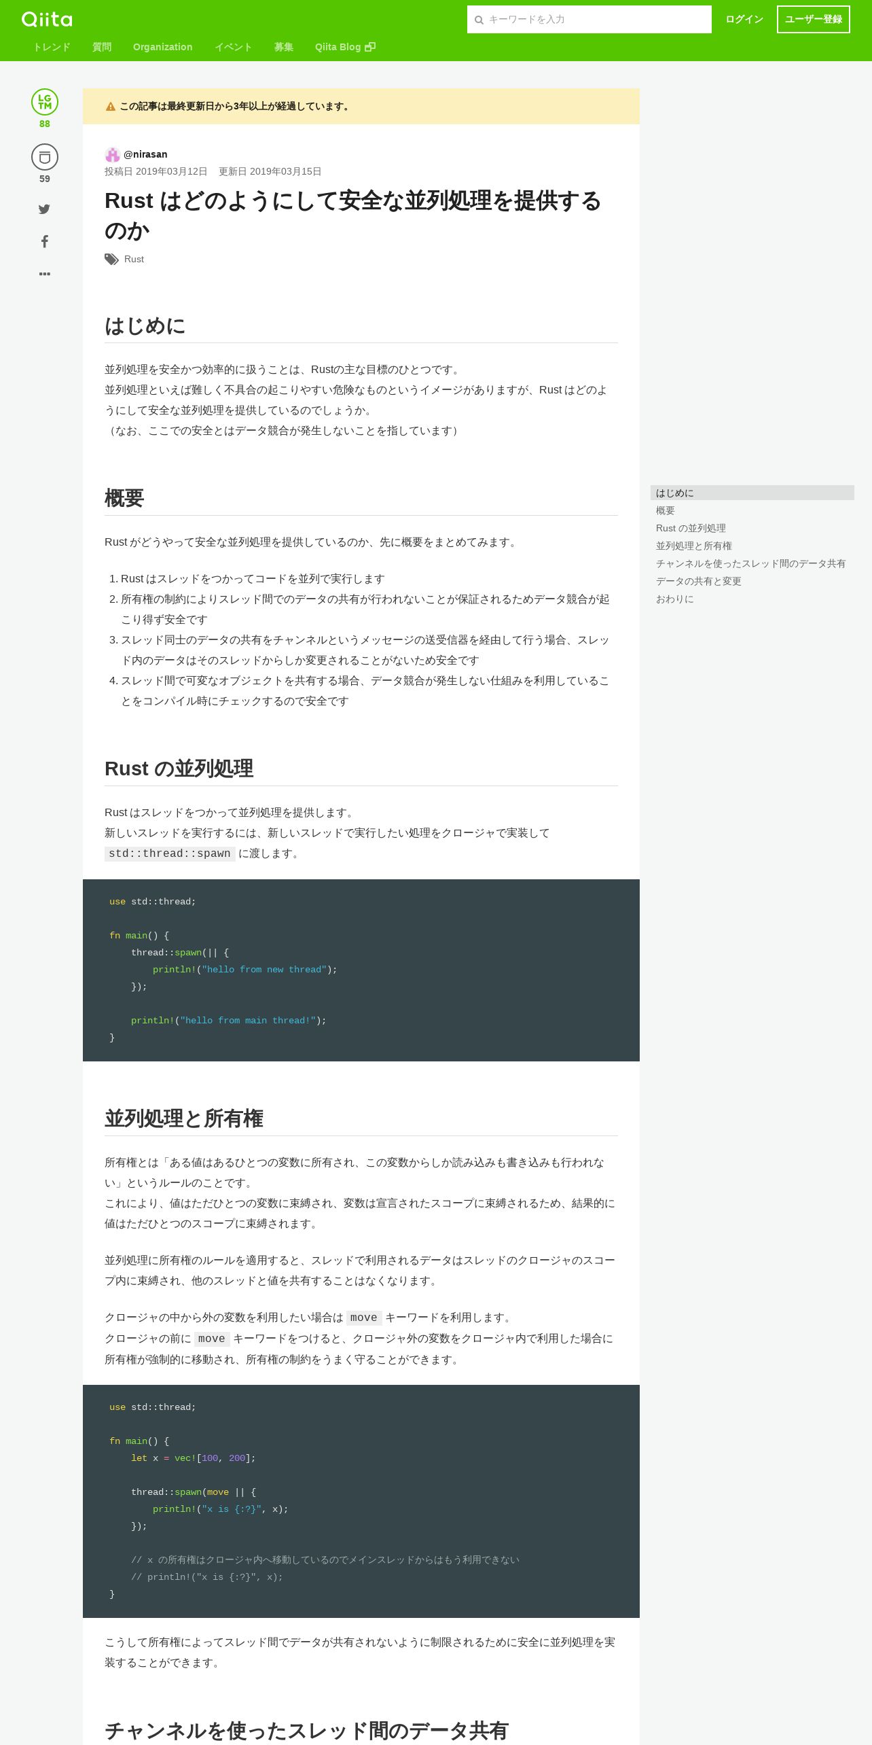Viewport: 872px width, 1745px height.
Task: Click the チャンネルを使ったスレッド間のデータ共有 article heading
Action: [306, 1730]
